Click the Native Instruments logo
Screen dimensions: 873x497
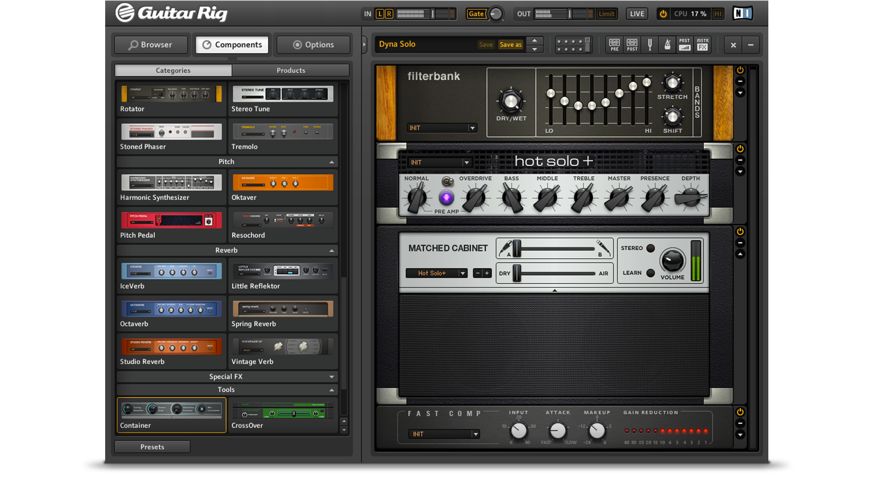pos(743,14)
